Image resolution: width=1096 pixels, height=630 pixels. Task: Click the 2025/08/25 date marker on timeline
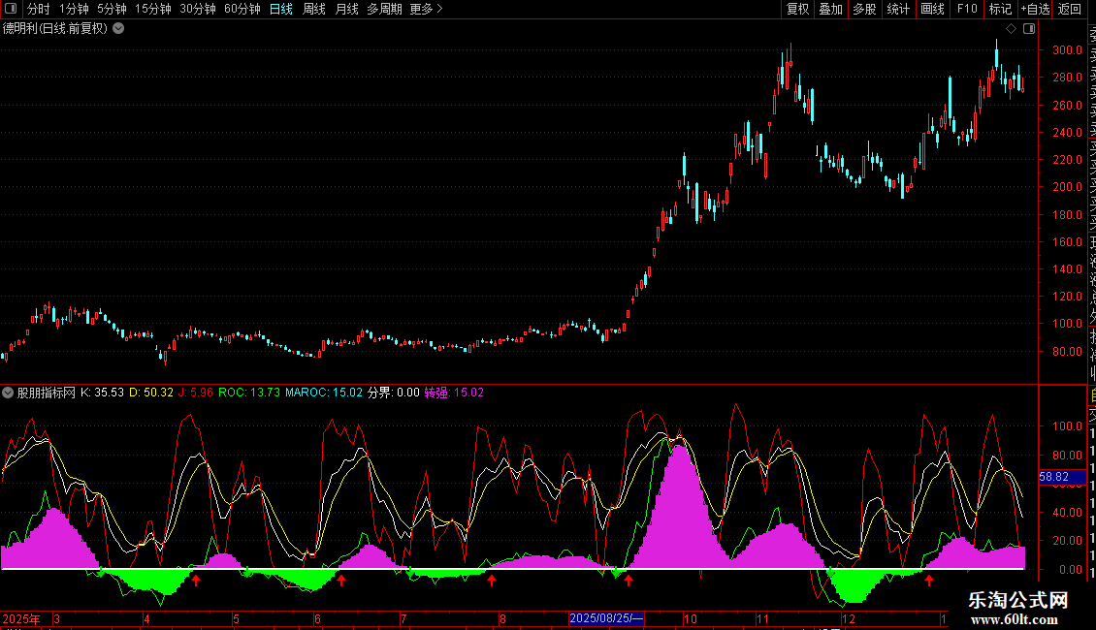point(606,618)
